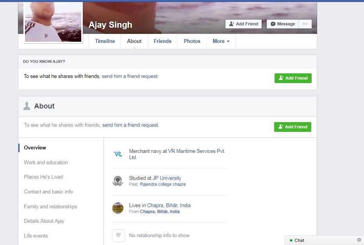Click the About section heading
The height and width of the screenshot is (245, 364).
pos(45,106)
